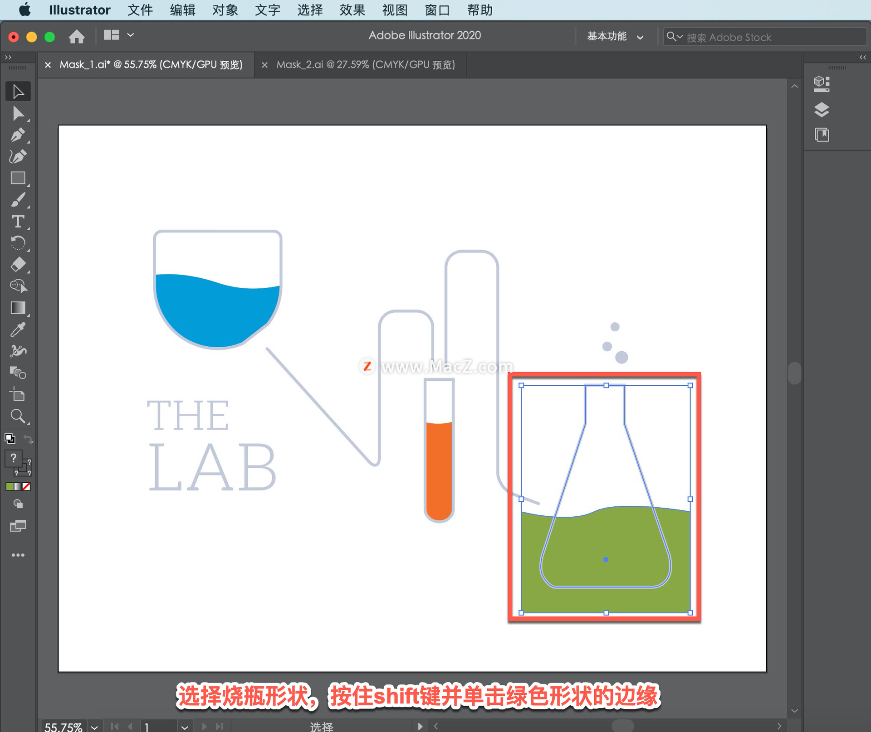Select the Shape Builder tool
The height and width of the screenshot is (732, 871).
(18, 286)
